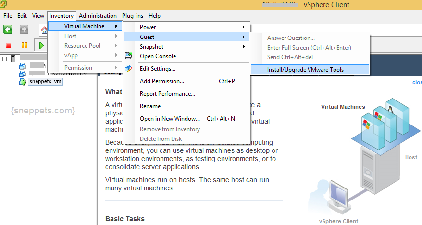This screenshot has height=225, width=422.
Task: Open the Inventory menu
Action: (x=62, y=16)
